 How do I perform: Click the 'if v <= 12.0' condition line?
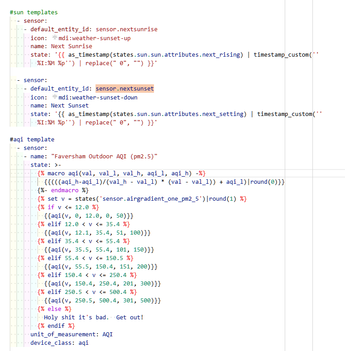[x=68, y=207]
